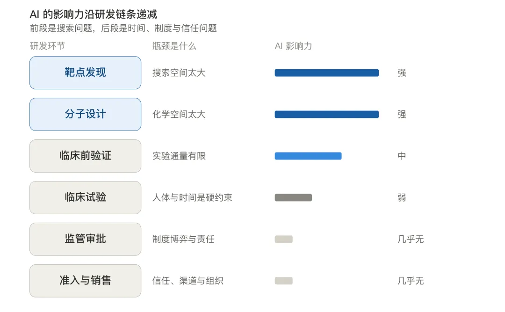Select the 临床试验 stage box
This screenshot has height=312, width=505.
pyautogui.click(x=86, y=197)
